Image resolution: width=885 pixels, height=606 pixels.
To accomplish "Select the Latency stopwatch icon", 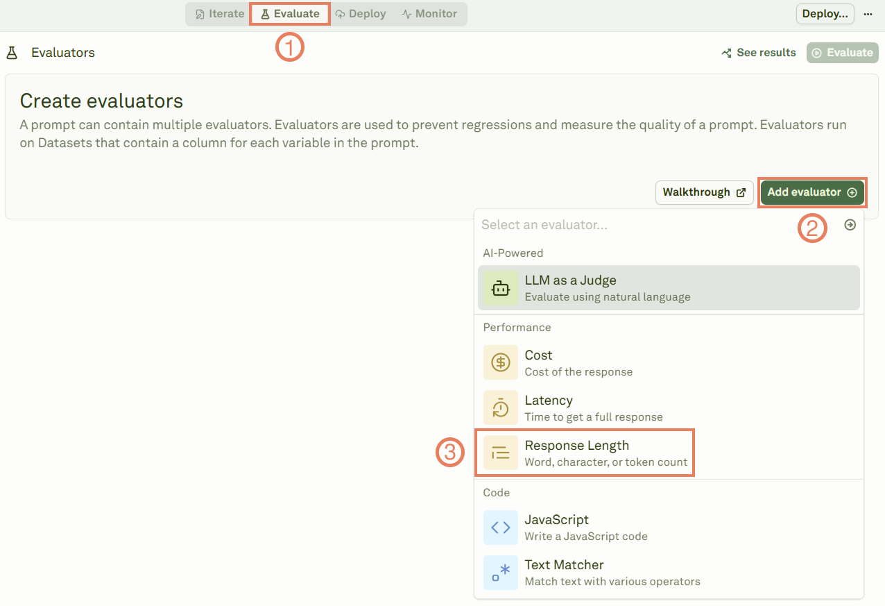I will (x=500, y=407).
